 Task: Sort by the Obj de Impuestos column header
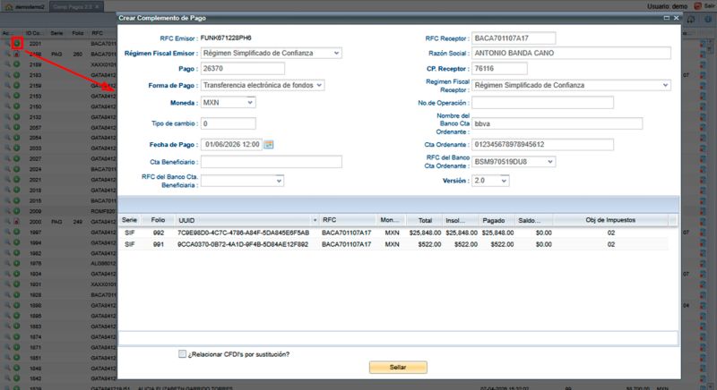point(610,220)
